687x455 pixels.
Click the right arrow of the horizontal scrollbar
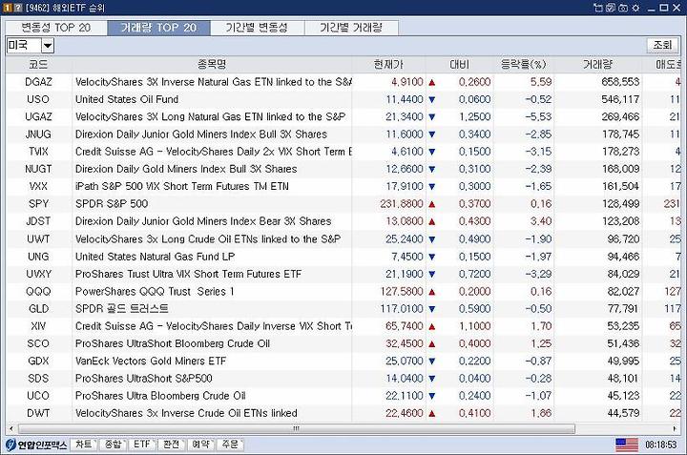(676, 428)
